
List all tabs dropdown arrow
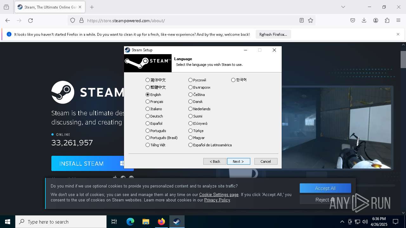[x=343, y=7]
